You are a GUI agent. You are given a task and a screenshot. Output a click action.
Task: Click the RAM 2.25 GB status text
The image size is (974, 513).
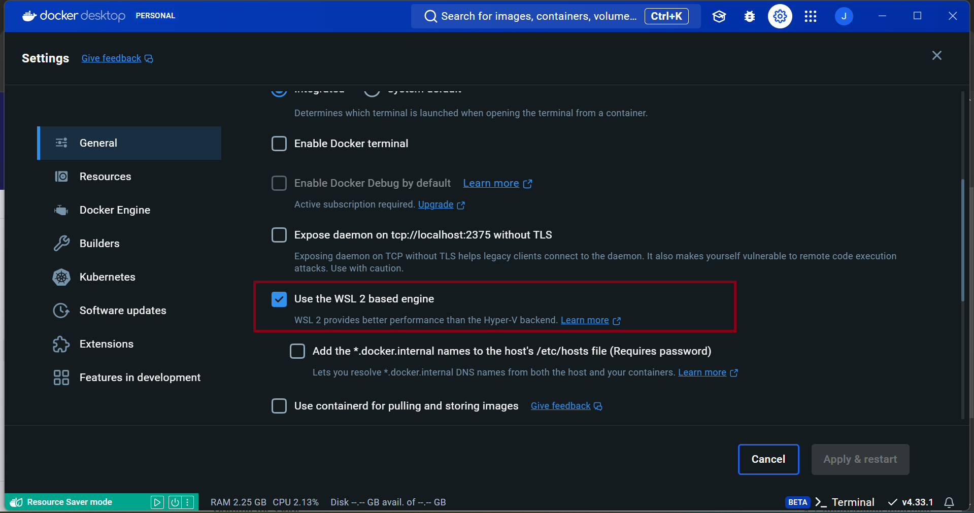(238, 502)
